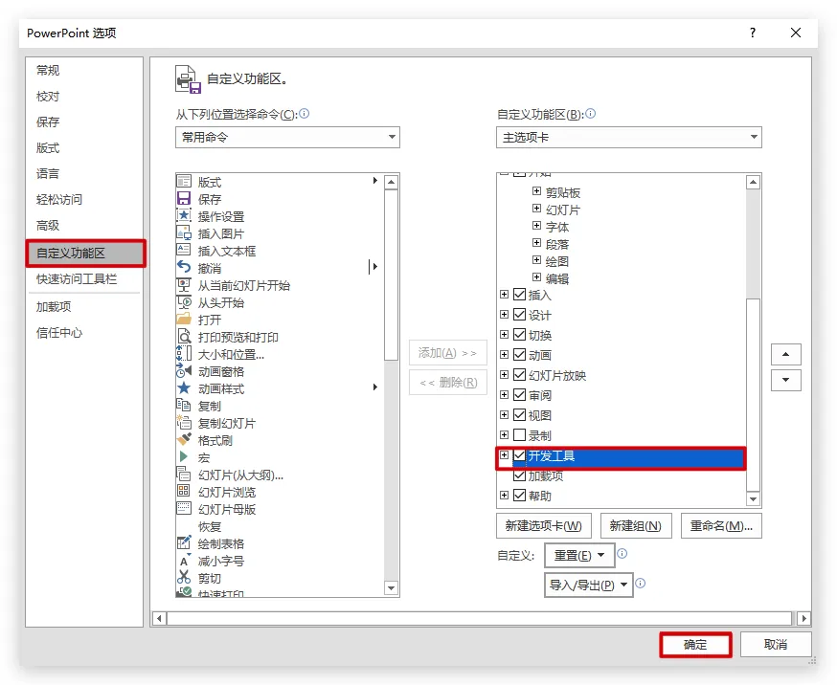Click the Macro (宏) play icon

point(184,457)
